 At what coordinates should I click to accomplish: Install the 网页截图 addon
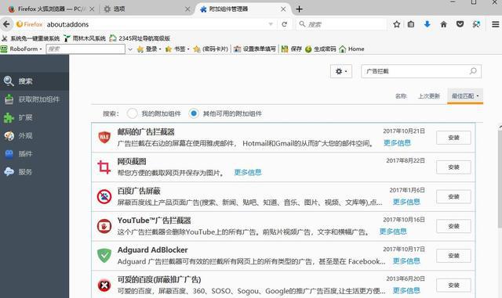(453, 167)
